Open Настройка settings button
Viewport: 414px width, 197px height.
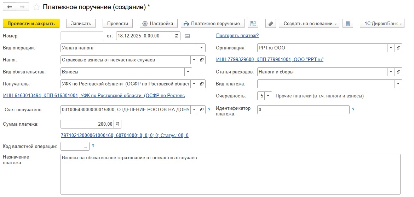(x=158, y=23)
